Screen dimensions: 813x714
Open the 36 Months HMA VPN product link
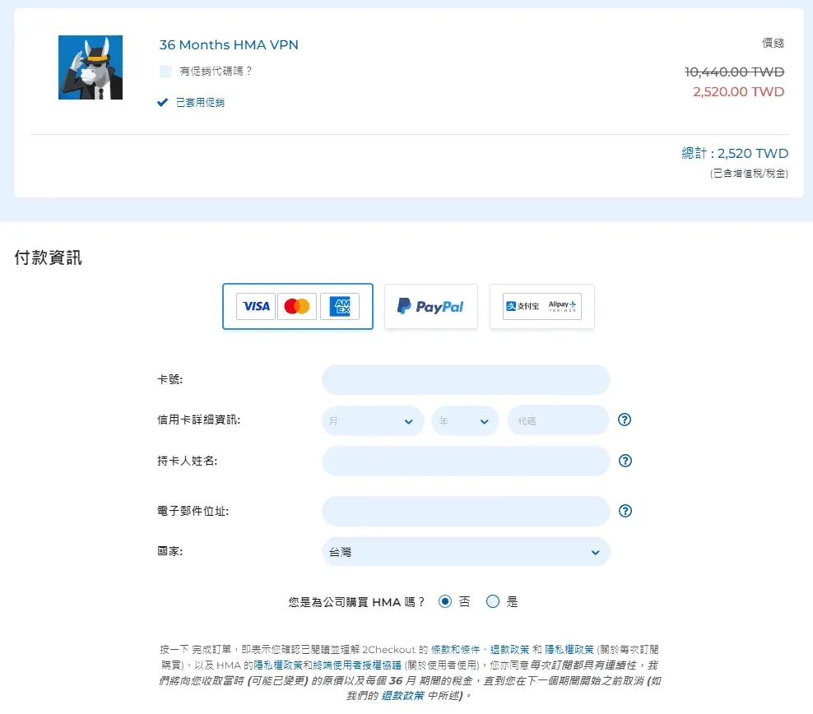tap(229, 45)
